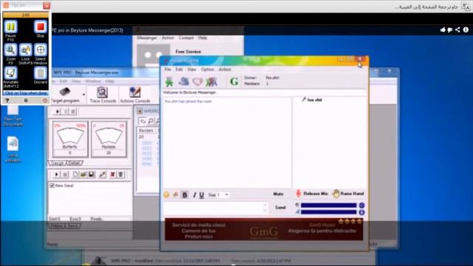This screenshot has width=473, height=266.
Task: Choose the Select Window crosshair icon
Action: pos(41,50)
